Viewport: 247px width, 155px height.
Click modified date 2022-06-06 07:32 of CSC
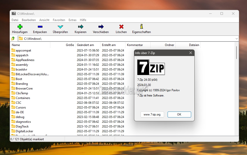[88, 103]
